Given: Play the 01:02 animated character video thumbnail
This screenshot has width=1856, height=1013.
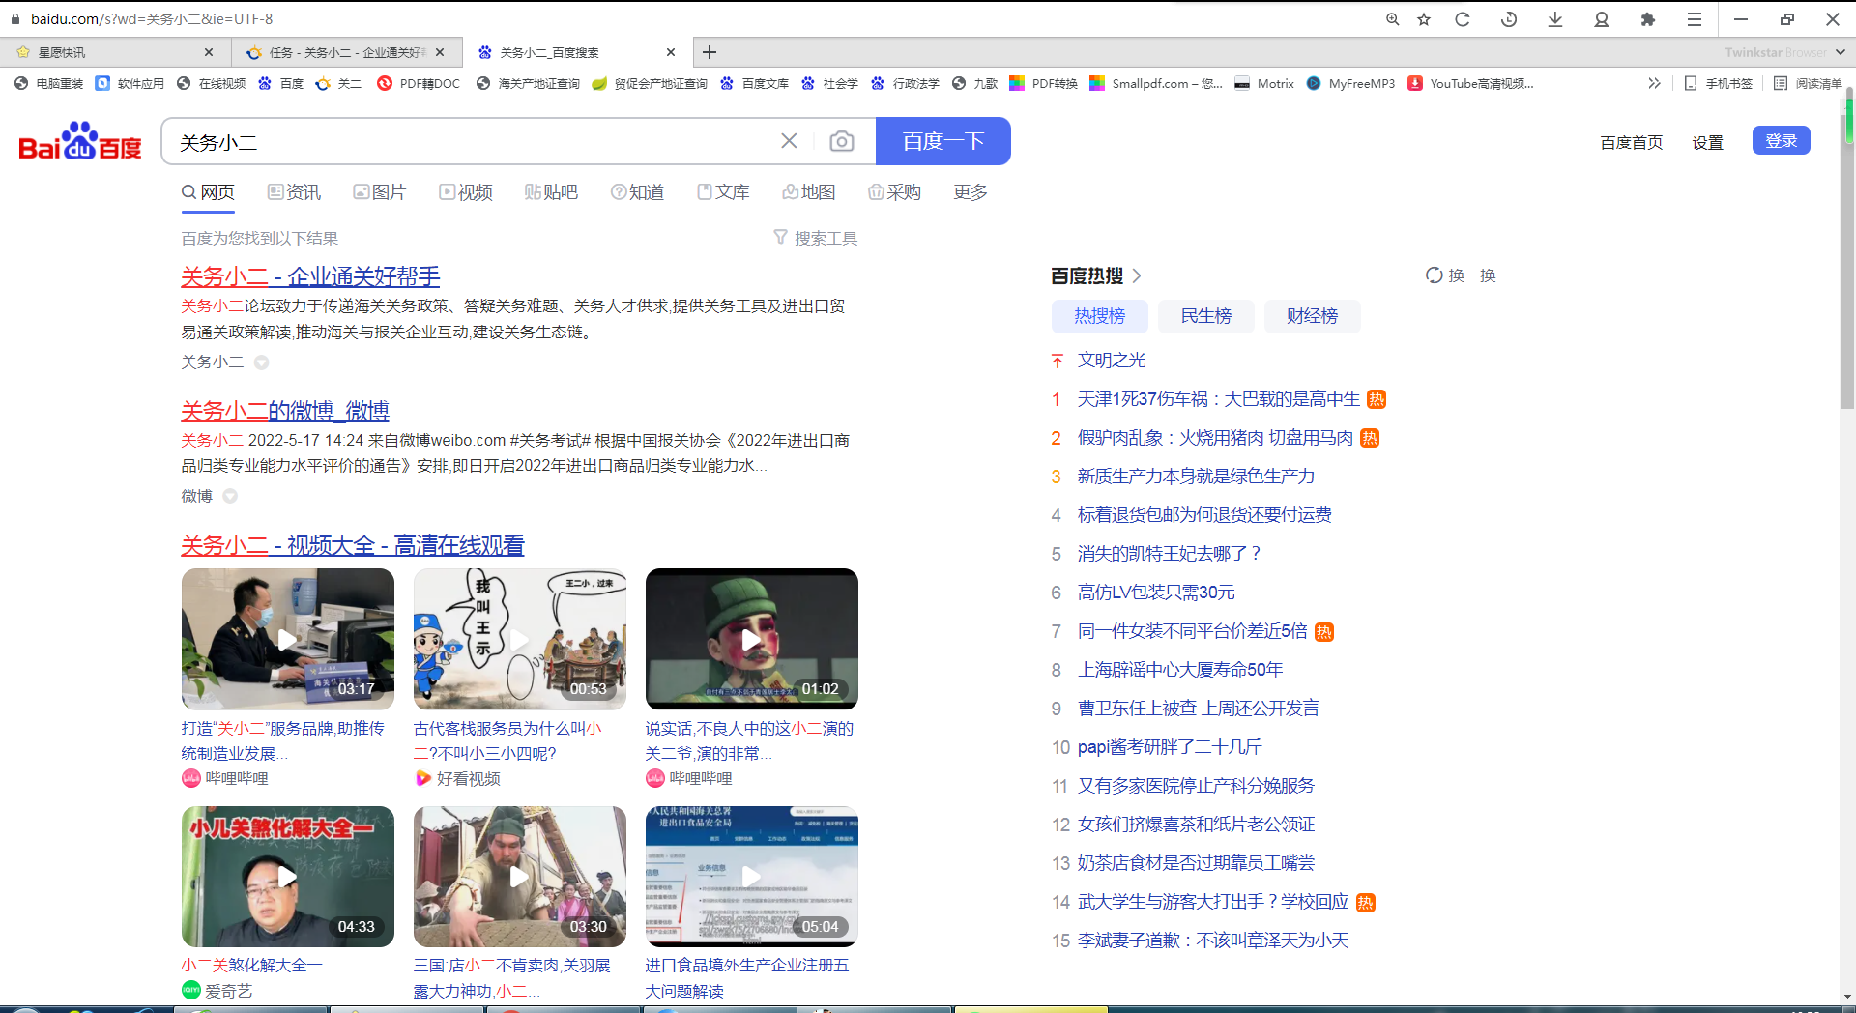Looking at the screenshot, I should pyautogui.click(x=752, y=639).
